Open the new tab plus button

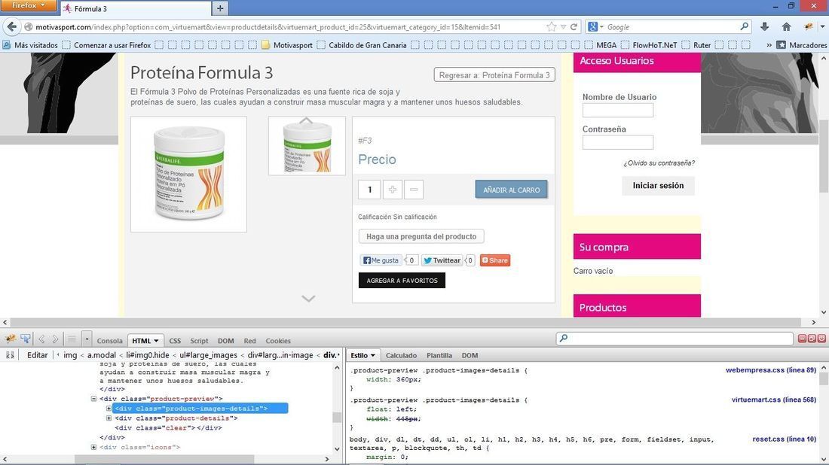click(220, 8)
